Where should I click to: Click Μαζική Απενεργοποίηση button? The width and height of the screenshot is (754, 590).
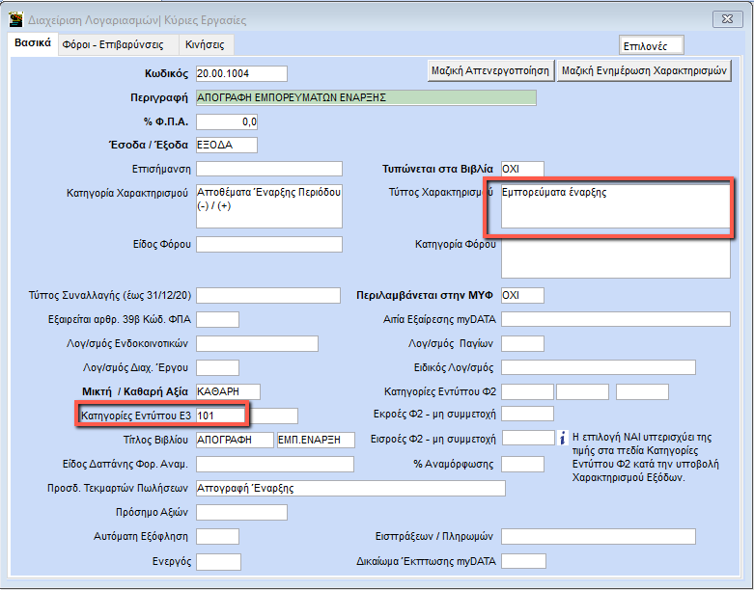pos(490,71)
